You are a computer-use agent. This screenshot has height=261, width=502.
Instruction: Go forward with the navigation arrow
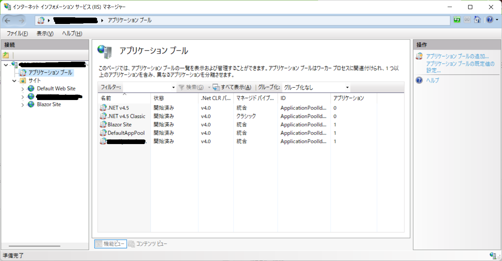tap(21, 20)
